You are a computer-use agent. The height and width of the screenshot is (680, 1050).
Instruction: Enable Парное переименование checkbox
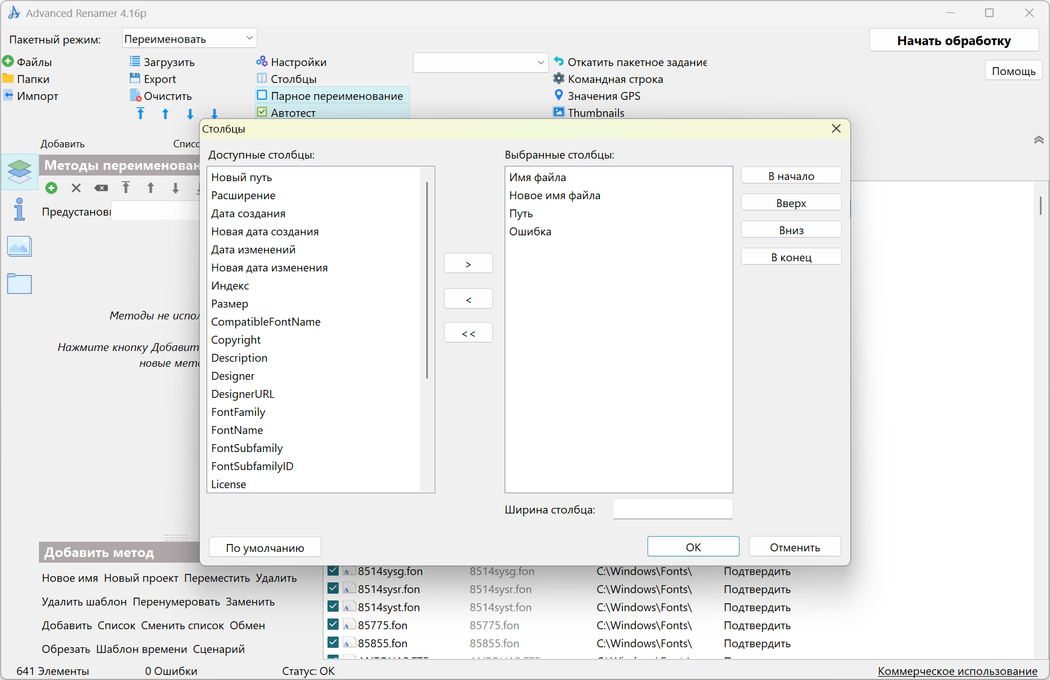coord(262,95)
